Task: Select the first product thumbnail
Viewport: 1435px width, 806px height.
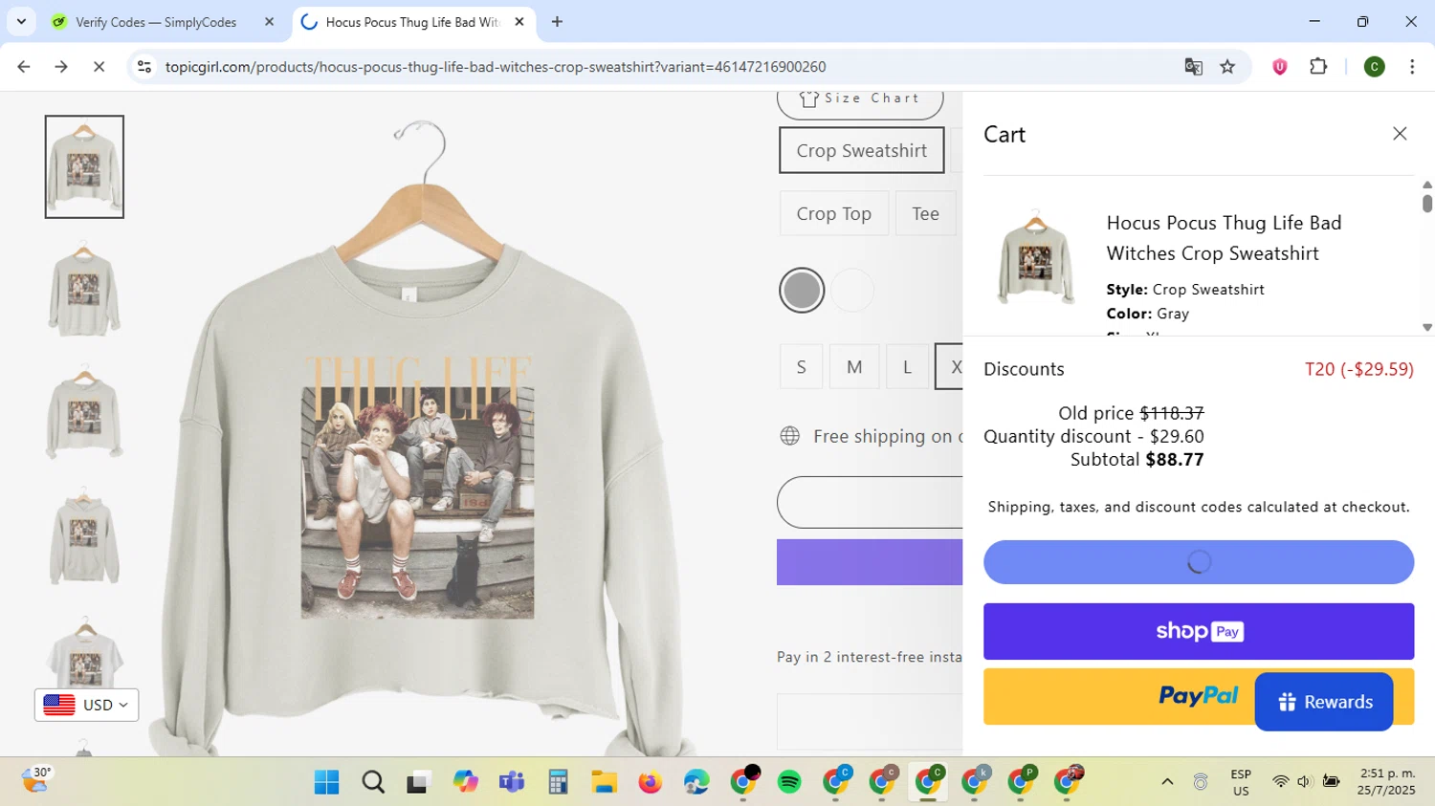Action: click(84, 167)
